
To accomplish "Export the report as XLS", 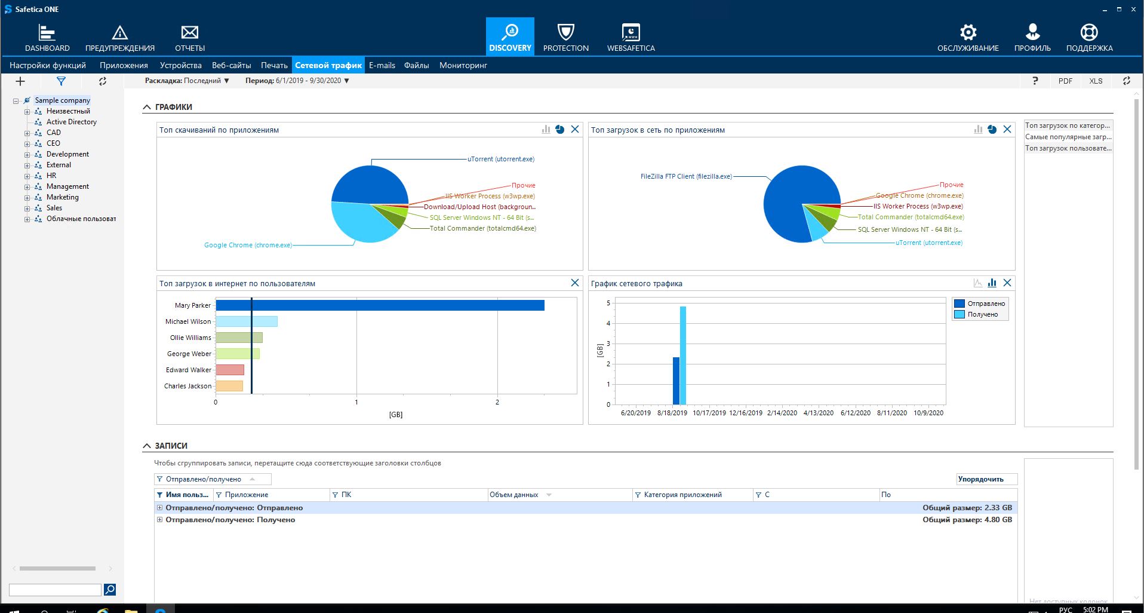I will (1096, 81).
